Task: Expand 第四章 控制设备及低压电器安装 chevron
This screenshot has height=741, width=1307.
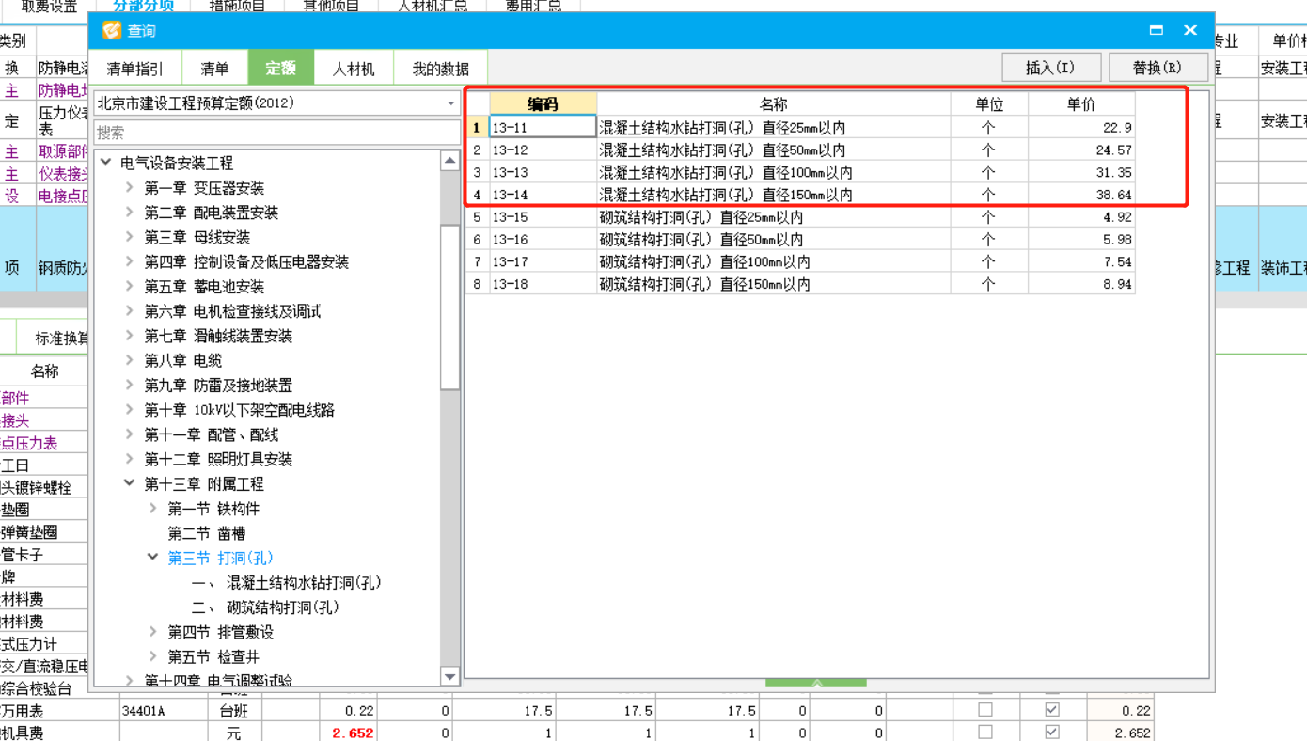Action: 130,261
